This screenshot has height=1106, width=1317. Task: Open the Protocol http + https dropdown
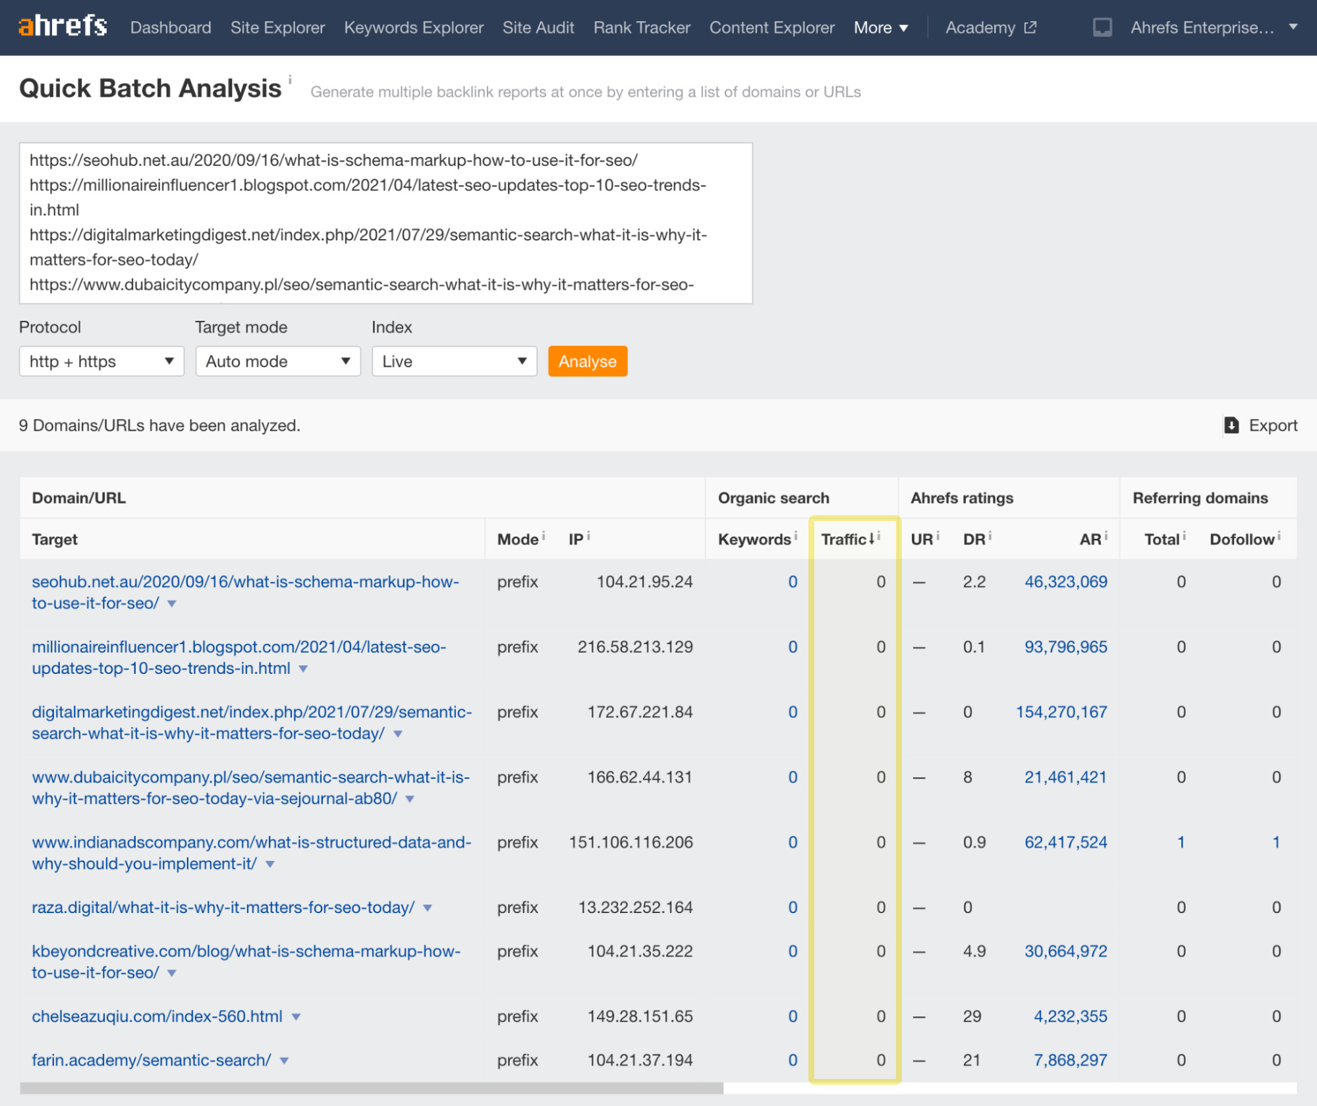pyautogui.click(x=101, y=362)
